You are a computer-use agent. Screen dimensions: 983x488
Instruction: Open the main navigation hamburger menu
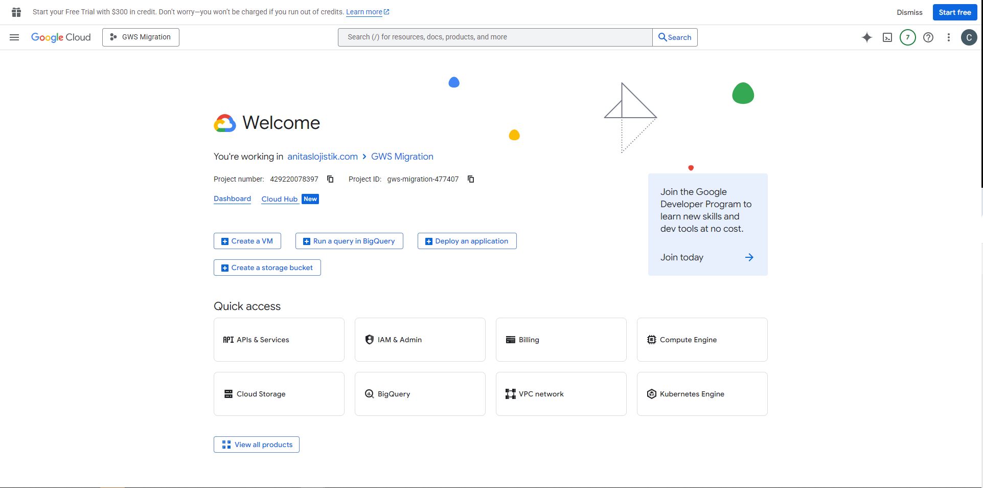14,37
